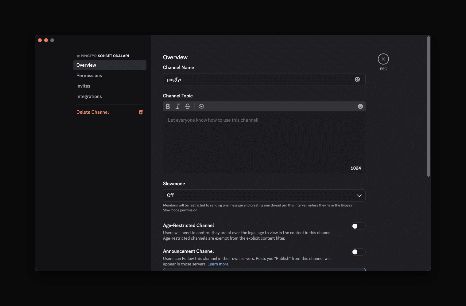The height and width of the screenshot is (306, 466).
Task: Apply bold formatting in Channel Topic editor
Action: coord(168,106)
